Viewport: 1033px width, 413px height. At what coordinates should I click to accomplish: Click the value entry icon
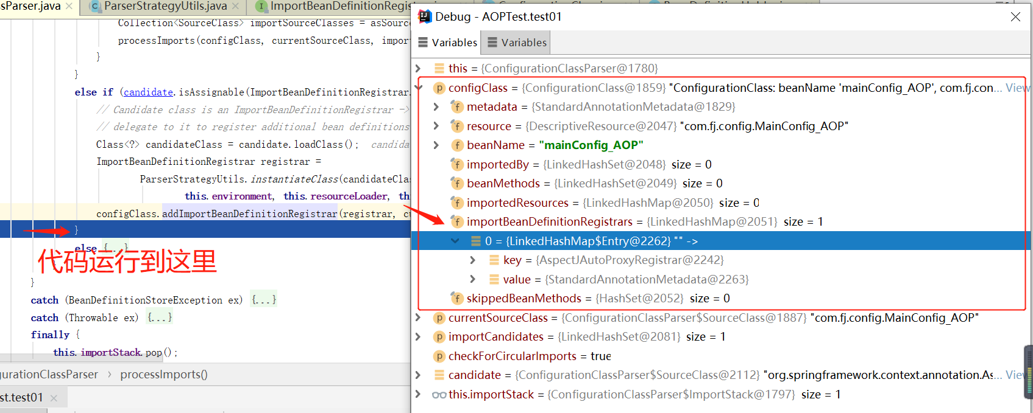coord(494,279)
